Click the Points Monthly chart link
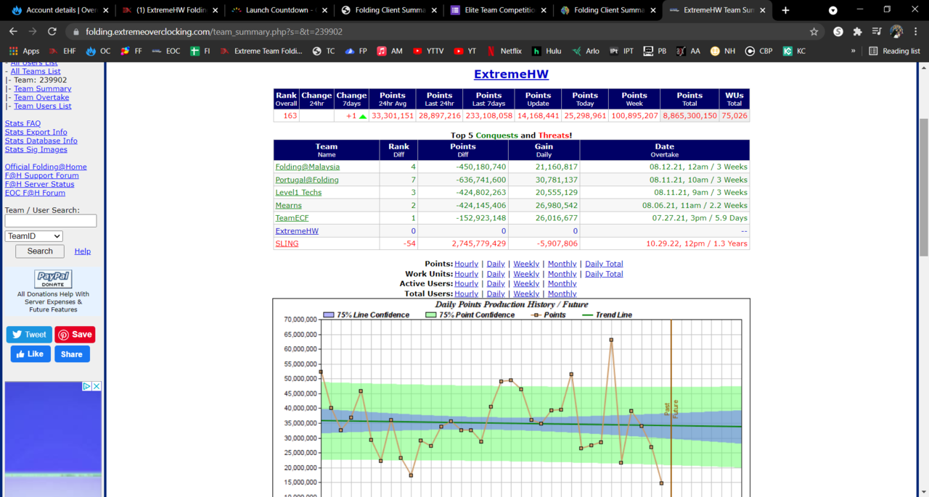Viewport: 929px width, 497px height. [x=562, y=264]
